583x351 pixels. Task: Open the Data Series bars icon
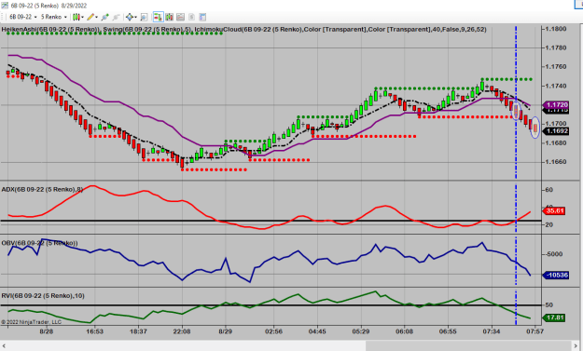(170, 17)
